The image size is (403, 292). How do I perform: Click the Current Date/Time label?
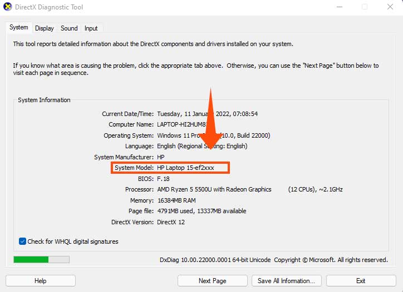coord(127,114)
